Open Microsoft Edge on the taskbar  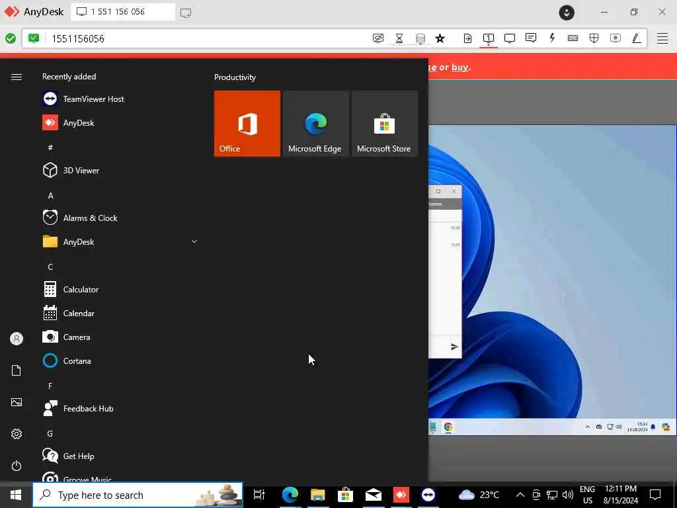click(290, 495)
